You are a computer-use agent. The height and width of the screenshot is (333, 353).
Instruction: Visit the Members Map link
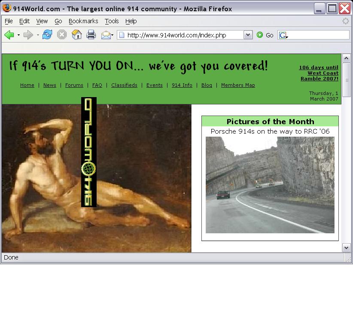click(238, 85)
